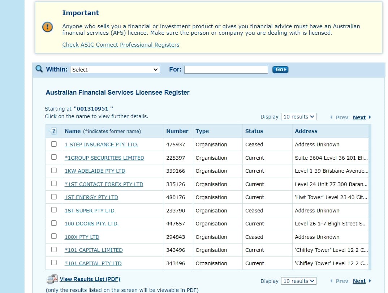Open the top Display 10 results dropdown
The height and width of the screenshot is (293, 388).
point(299,117)
